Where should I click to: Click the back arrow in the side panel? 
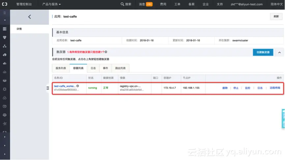(29, 17)
